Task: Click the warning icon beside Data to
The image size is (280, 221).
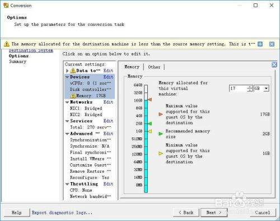Action: (73, 71)
